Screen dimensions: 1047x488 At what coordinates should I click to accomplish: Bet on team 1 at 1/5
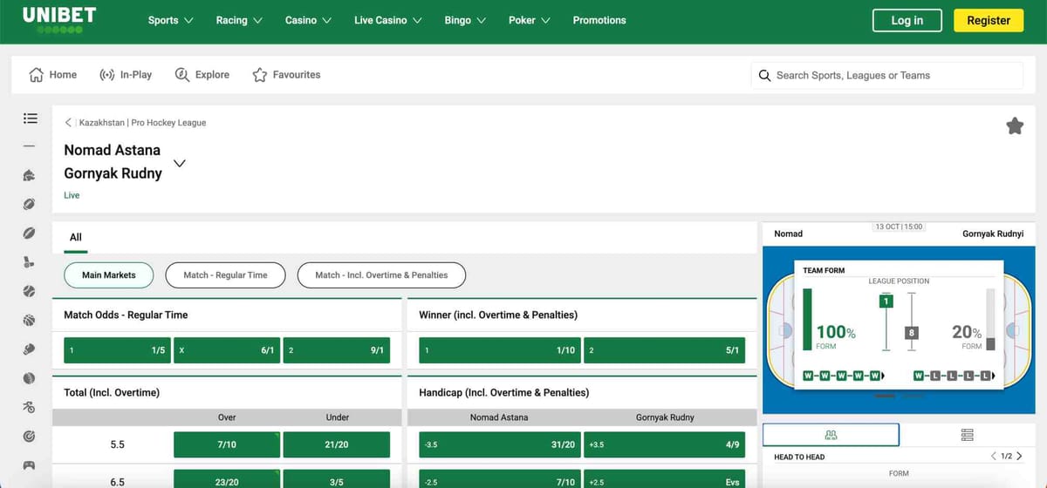pos(118,350)
